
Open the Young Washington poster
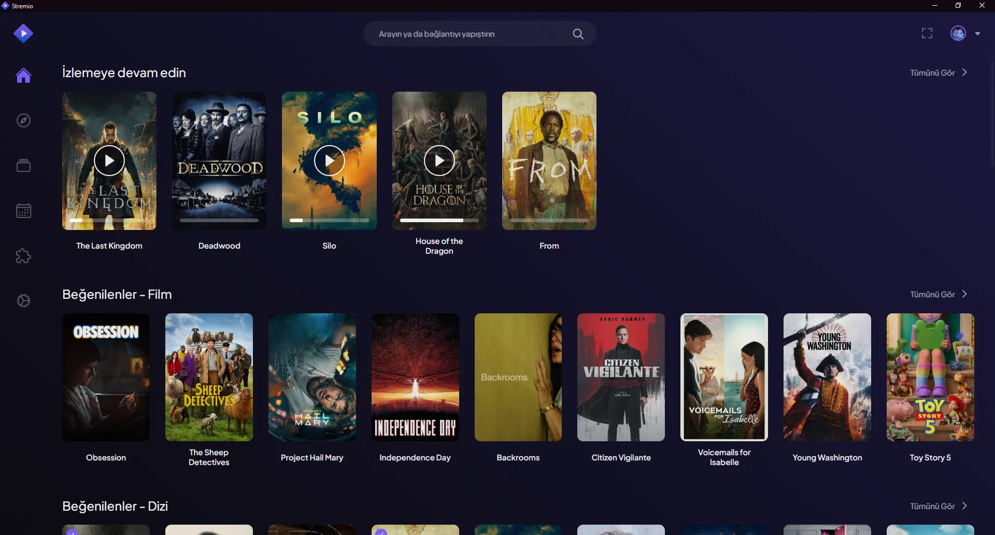click(827, 378)
